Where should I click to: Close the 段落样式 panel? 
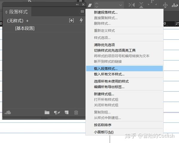click(x=83, y=4)
